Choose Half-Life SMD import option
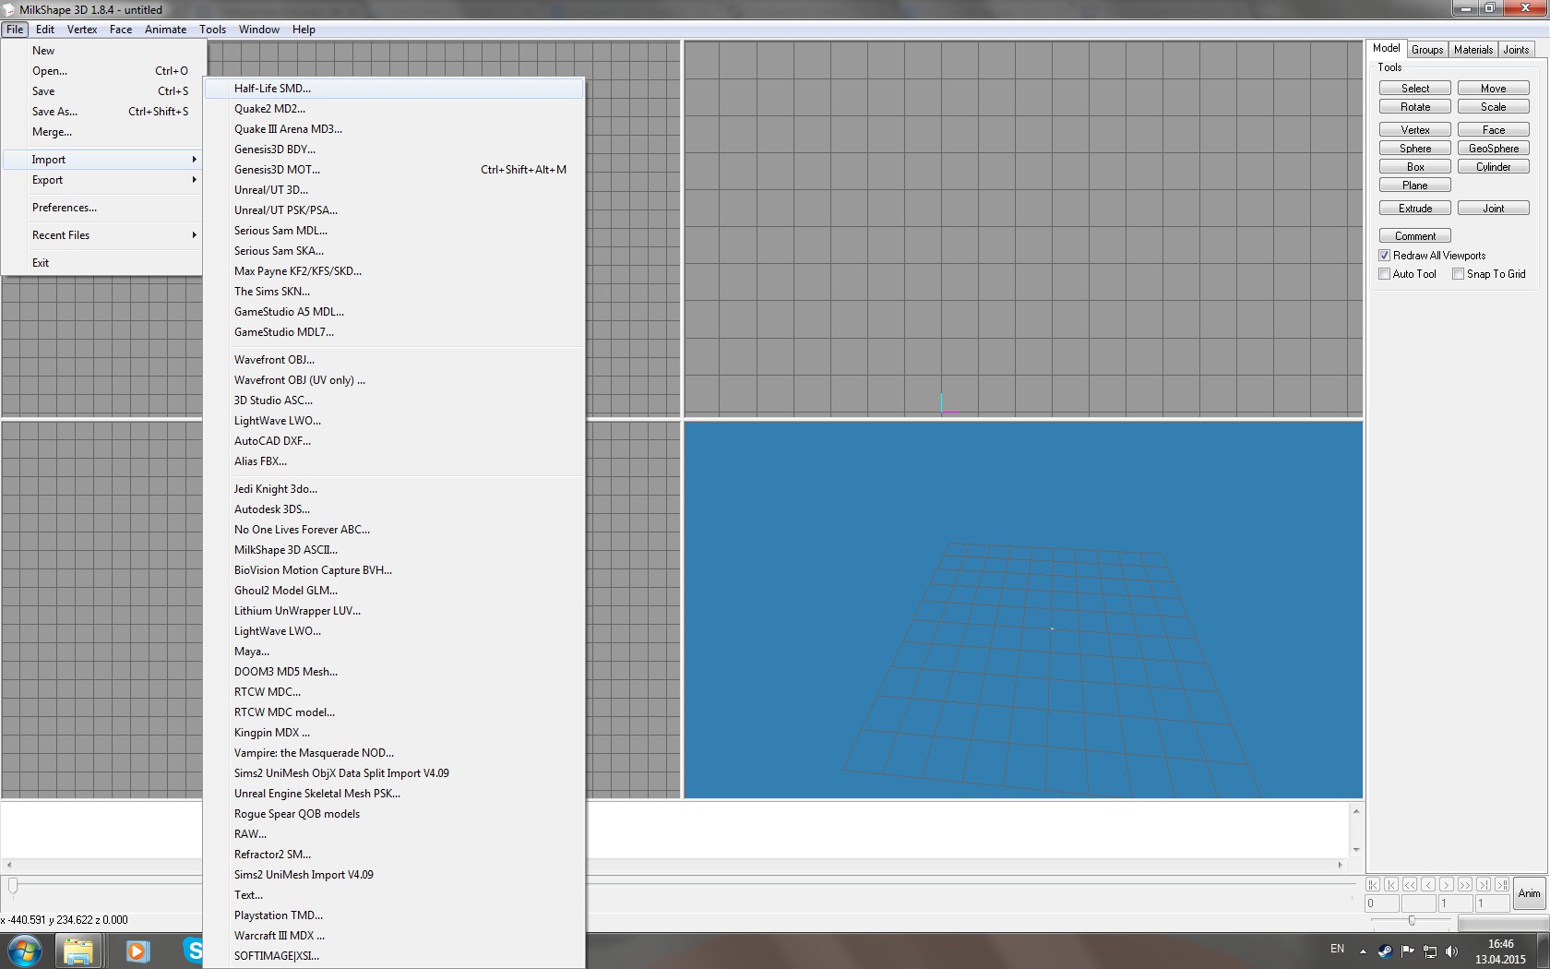 [394, 89]
